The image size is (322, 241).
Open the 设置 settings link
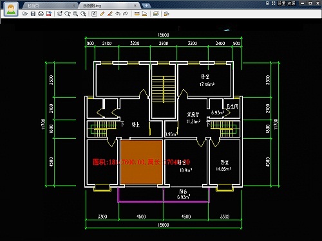tap(281, 3)
